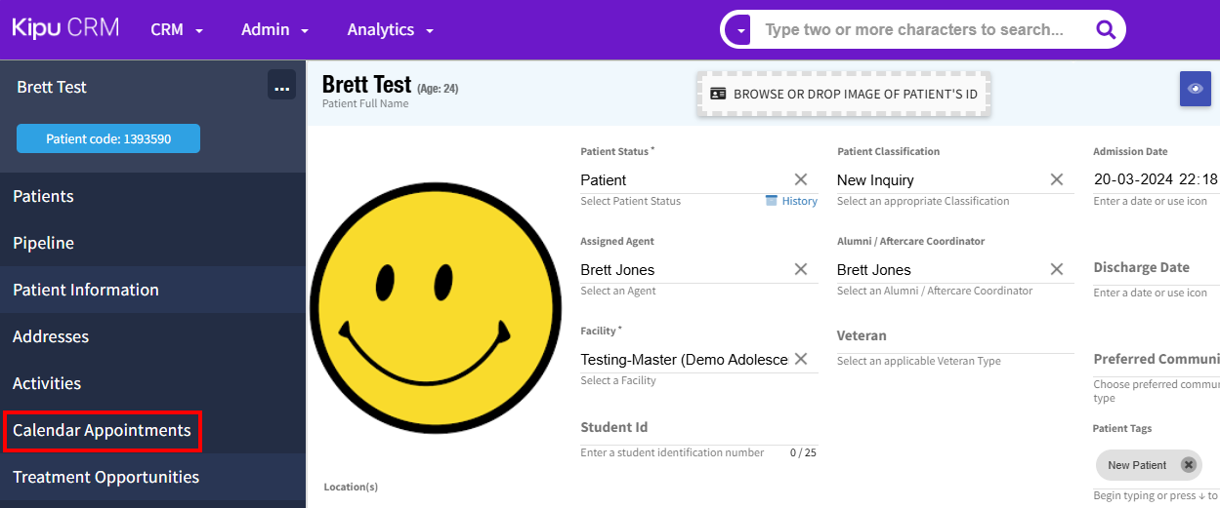Open Treatment Opportunities in sidebar
1220x508 pixels.
pos(105,477)
